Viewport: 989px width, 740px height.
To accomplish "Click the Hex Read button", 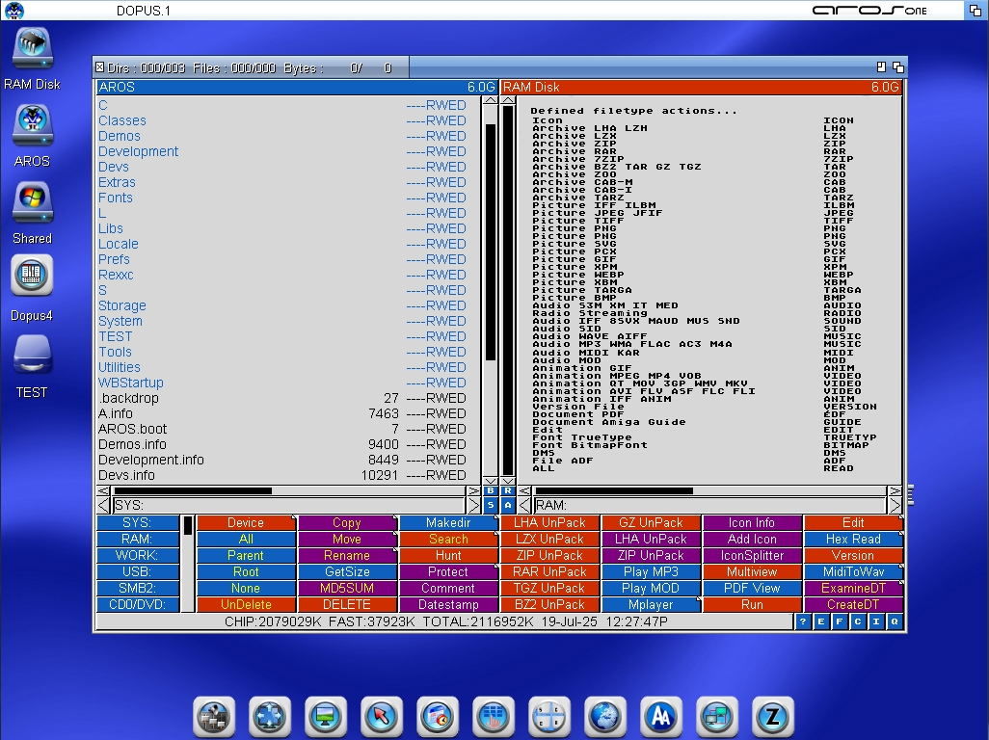I will point(852,540).
